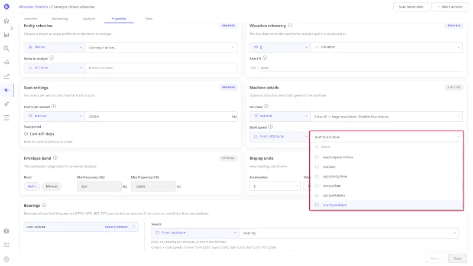This screenshot has width=473, height=266.
Task: Open the three-line list sidebar icon
Action: click(x=7, y=118)
